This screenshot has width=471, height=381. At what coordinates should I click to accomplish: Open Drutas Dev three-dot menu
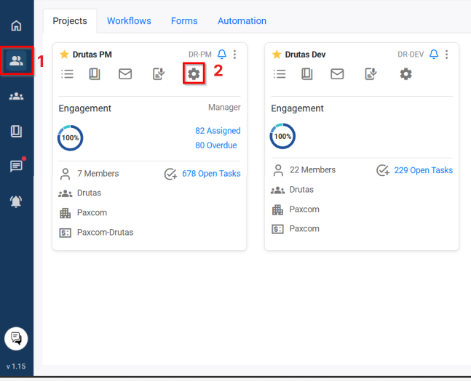pos(447,55)
